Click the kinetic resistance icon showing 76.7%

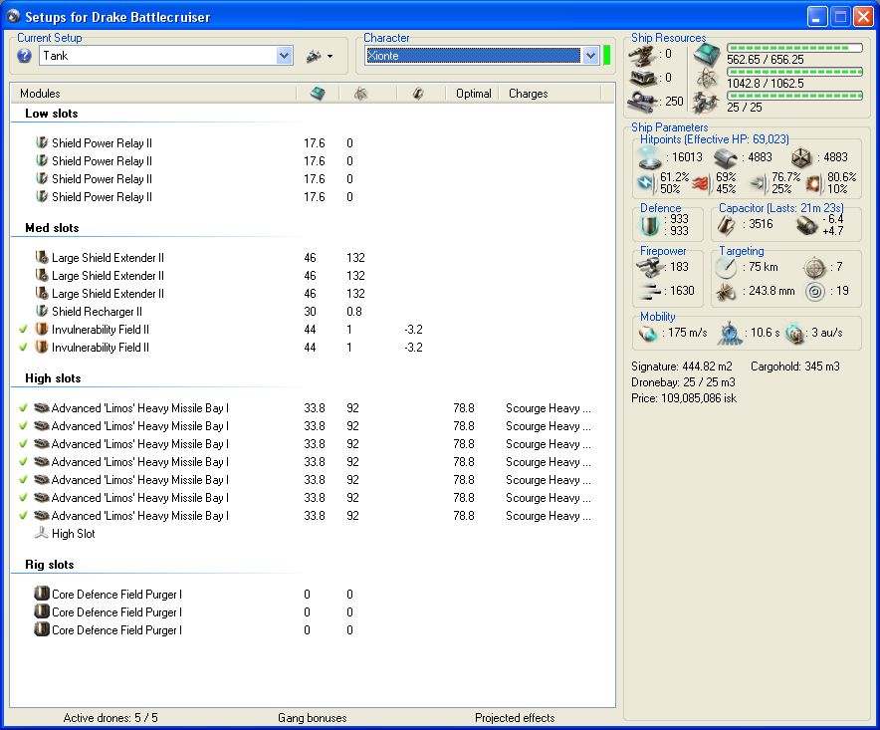[758, 183]
